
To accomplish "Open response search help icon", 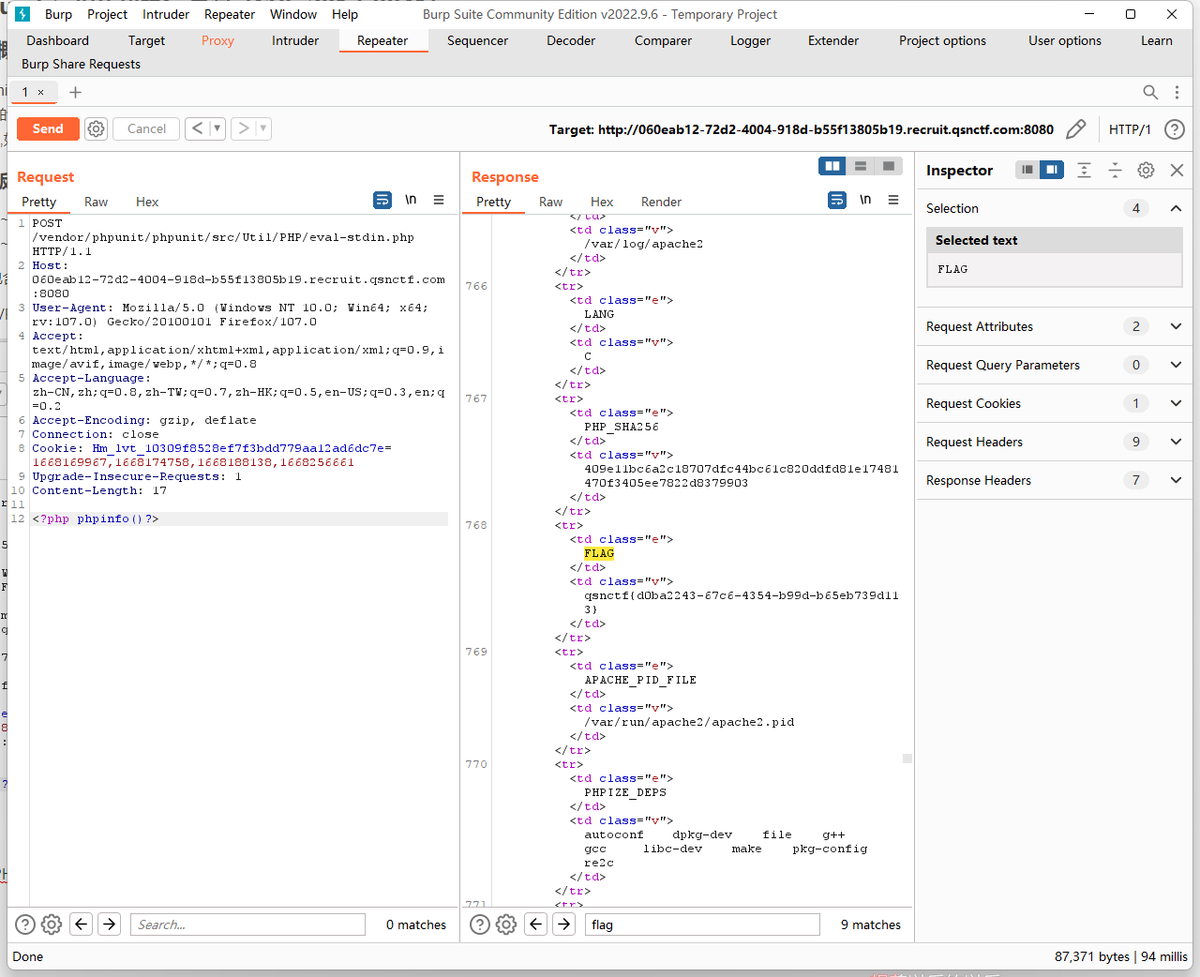I will click(x=480, y=924).
